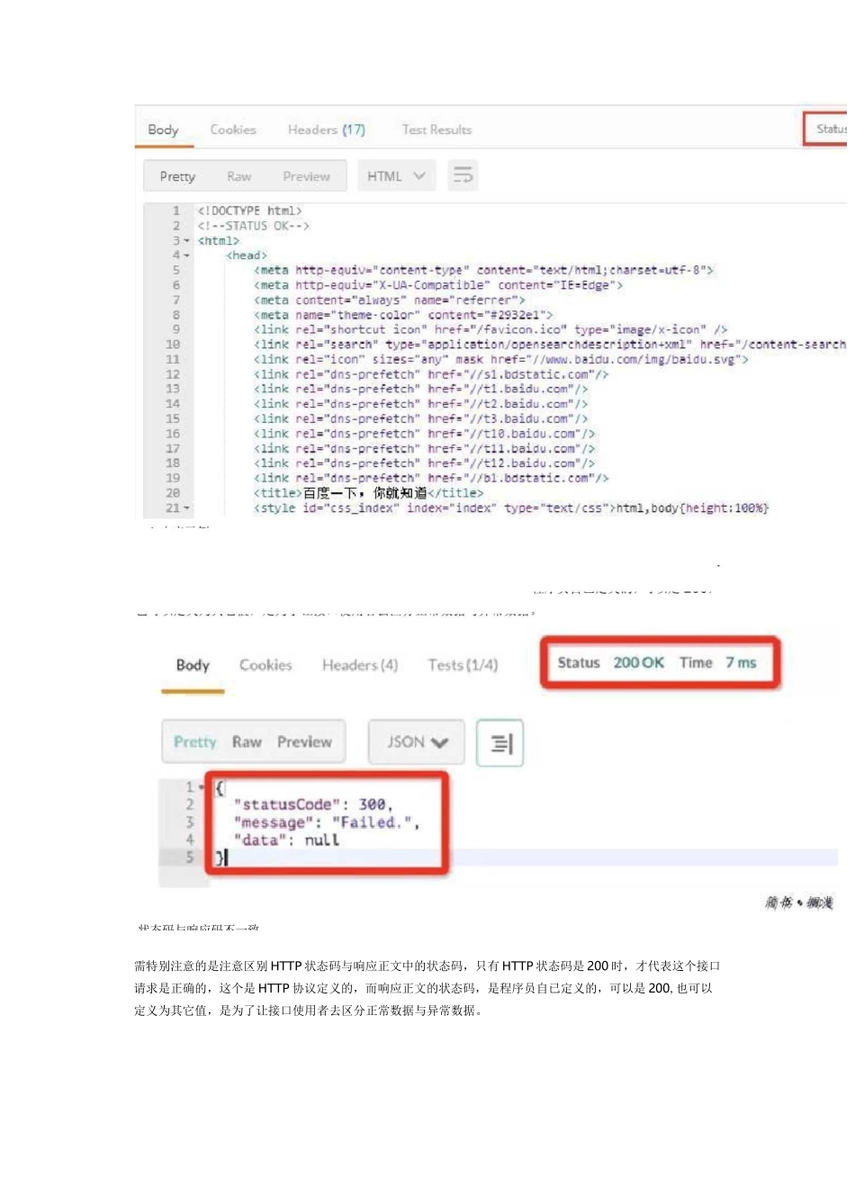
Task: Click the Time label in status bar
Action: (x=696, y=663)
